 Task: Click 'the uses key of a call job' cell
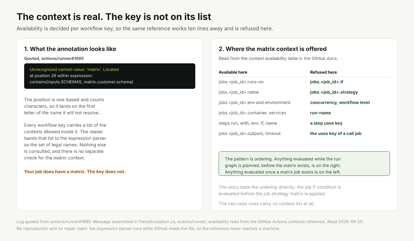click(x=336, y=134)
